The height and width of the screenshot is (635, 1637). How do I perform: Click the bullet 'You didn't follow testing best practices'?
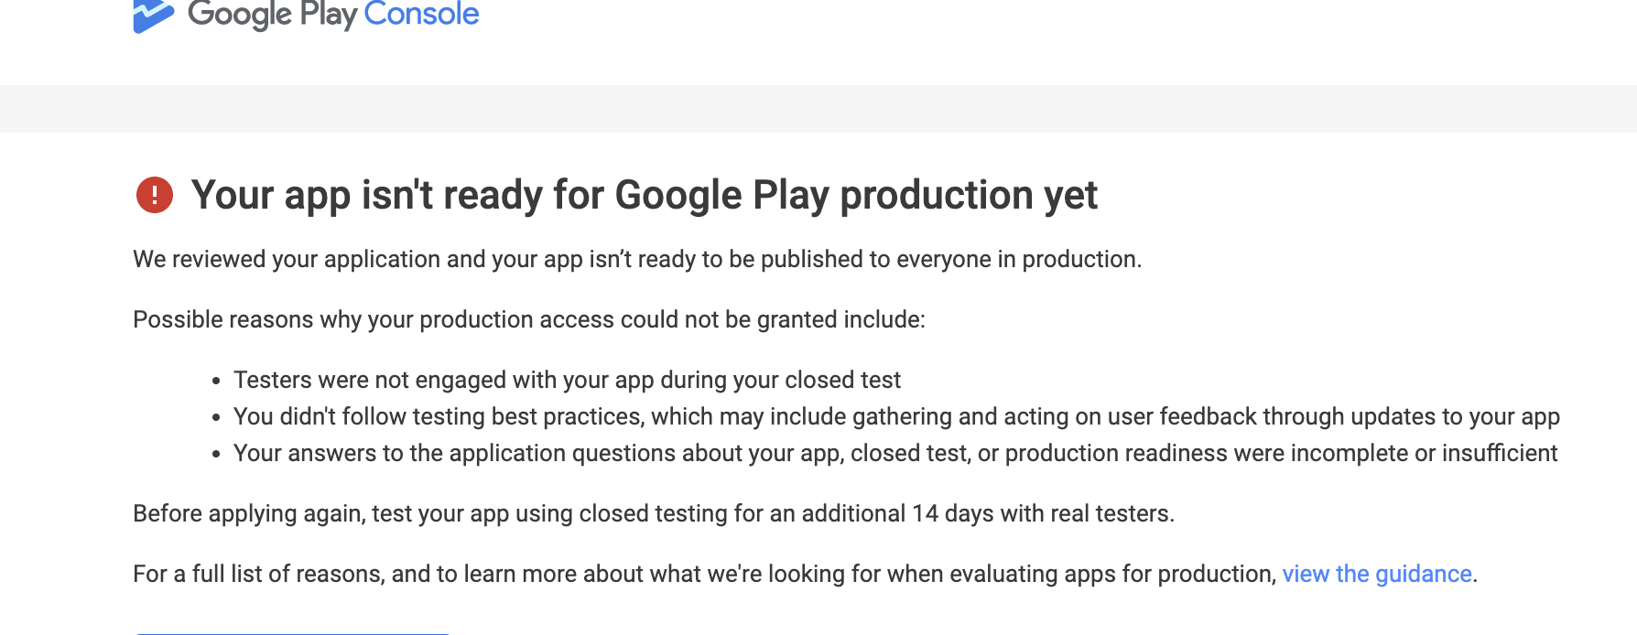click(x=896, y=416)
